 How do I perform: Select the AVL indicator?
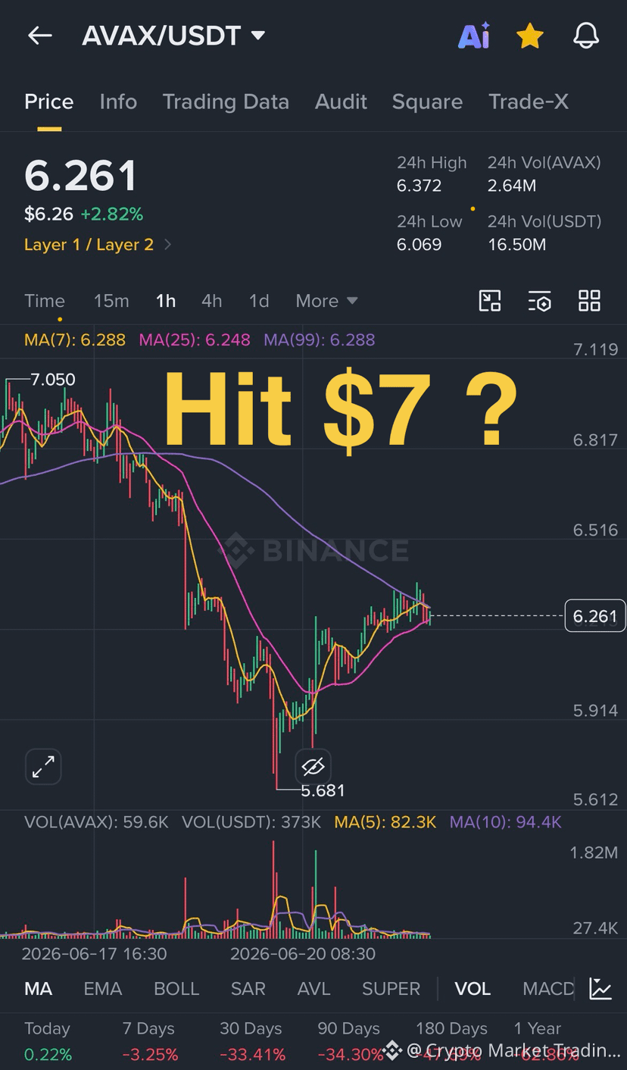[314, 989]
